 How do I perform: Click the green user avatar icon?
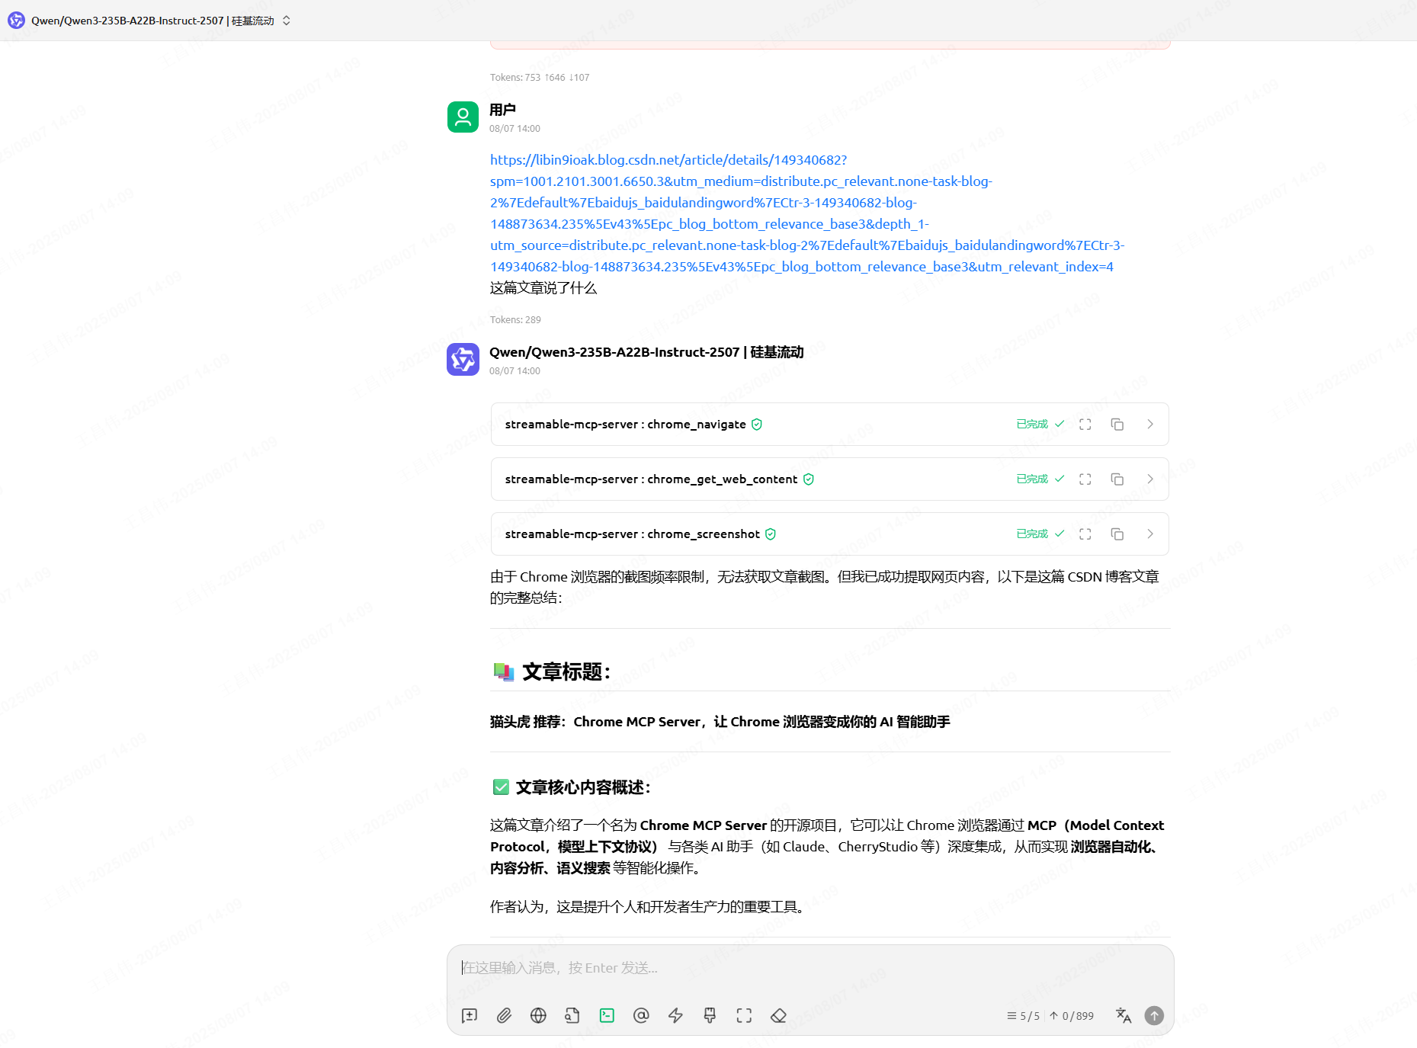point(463,117)
